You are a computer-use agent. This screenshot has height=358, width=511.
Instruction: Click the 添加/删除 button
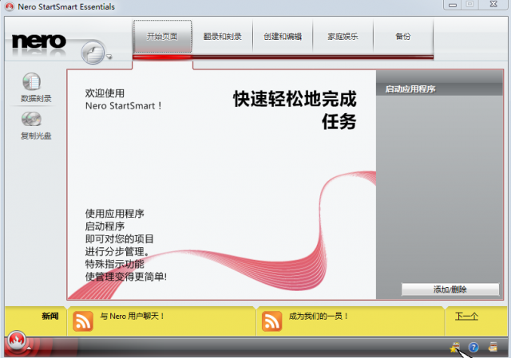450,289
